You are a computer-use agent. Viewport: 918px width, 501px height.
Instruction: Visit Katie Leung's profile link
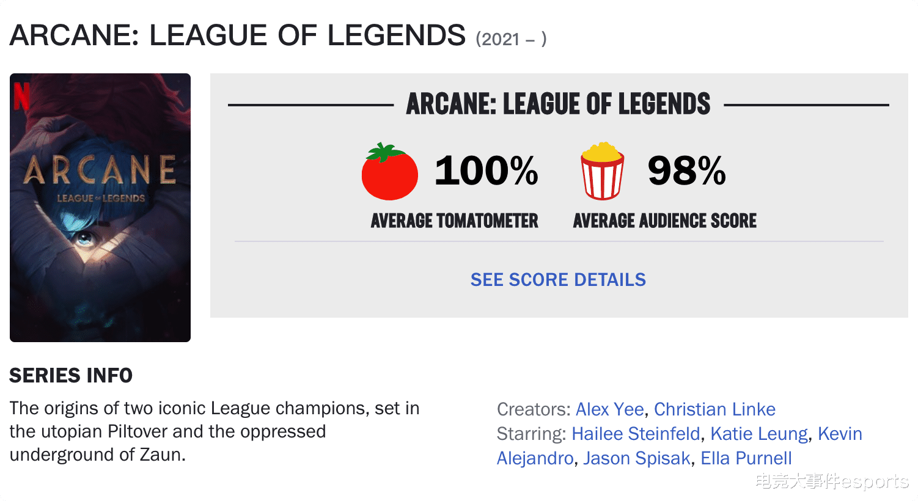(759, 433)
